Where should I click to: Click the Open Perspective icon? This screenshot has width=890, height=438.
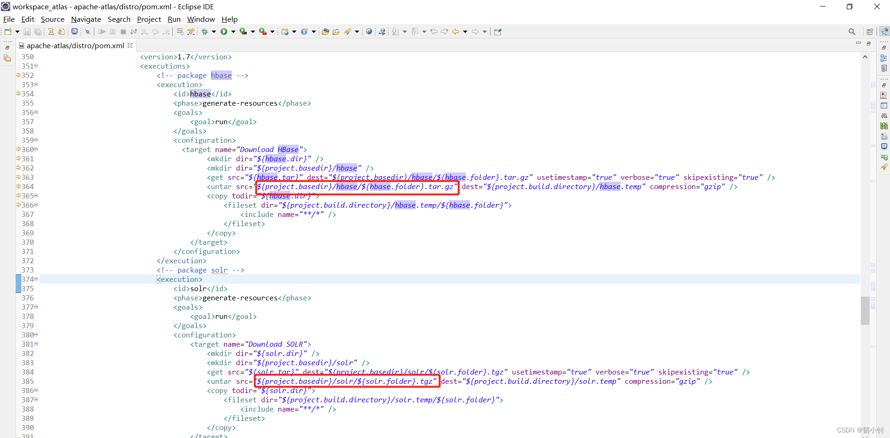pyautogui.click(x=870, y=32)
